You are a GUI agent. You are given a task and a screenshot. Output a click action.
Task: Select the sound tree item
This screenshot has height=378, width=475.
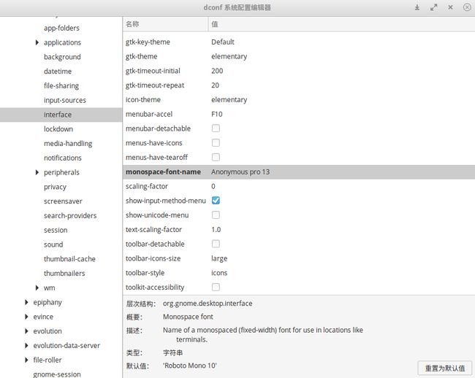coord(53,244)
